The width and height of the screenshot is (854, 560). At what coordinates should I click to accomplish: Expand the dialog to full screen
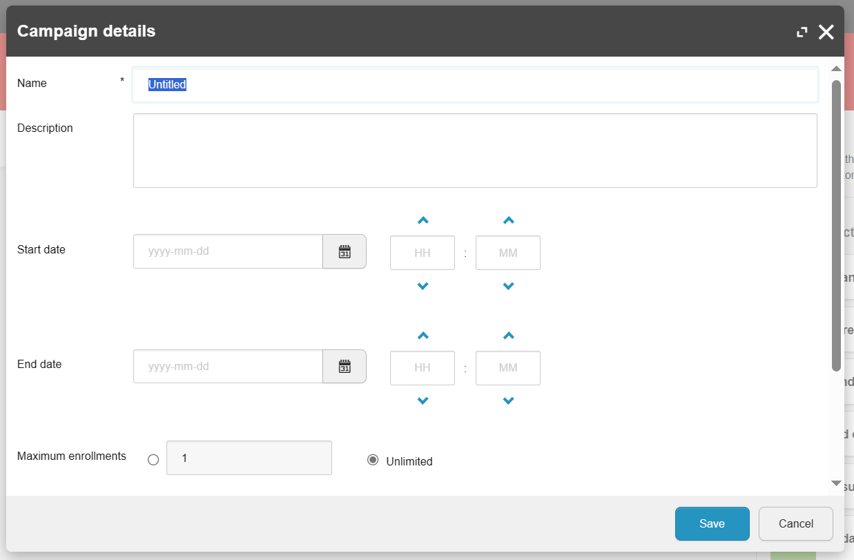(802, 32)
